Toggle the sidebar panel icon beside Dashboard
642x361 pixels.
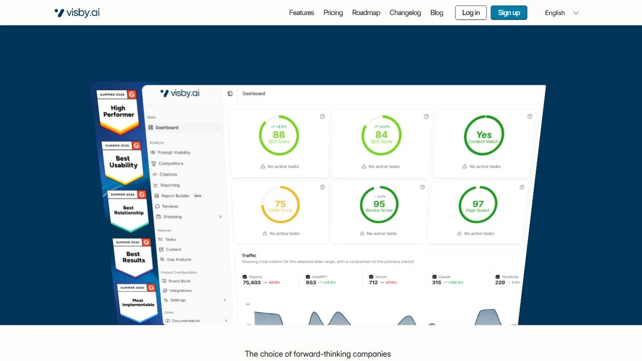click(x=230, y=93)
